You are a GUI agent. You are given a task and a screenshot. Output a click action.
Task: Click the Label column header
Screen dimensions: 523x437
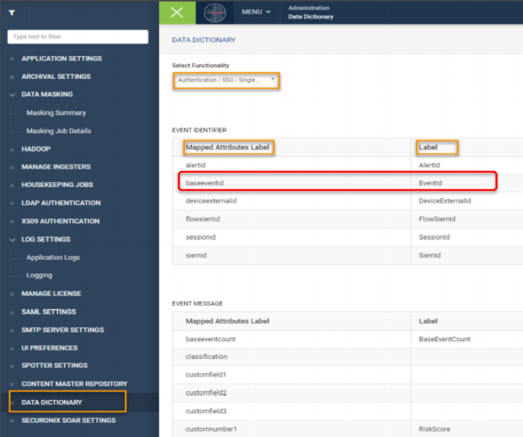pyautogui.click(x=437, y=147)
